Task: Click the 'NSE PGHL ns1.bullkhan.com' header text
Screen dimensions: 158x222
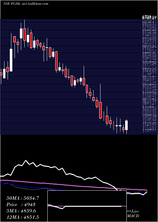Action: click(x=26, y=3)
